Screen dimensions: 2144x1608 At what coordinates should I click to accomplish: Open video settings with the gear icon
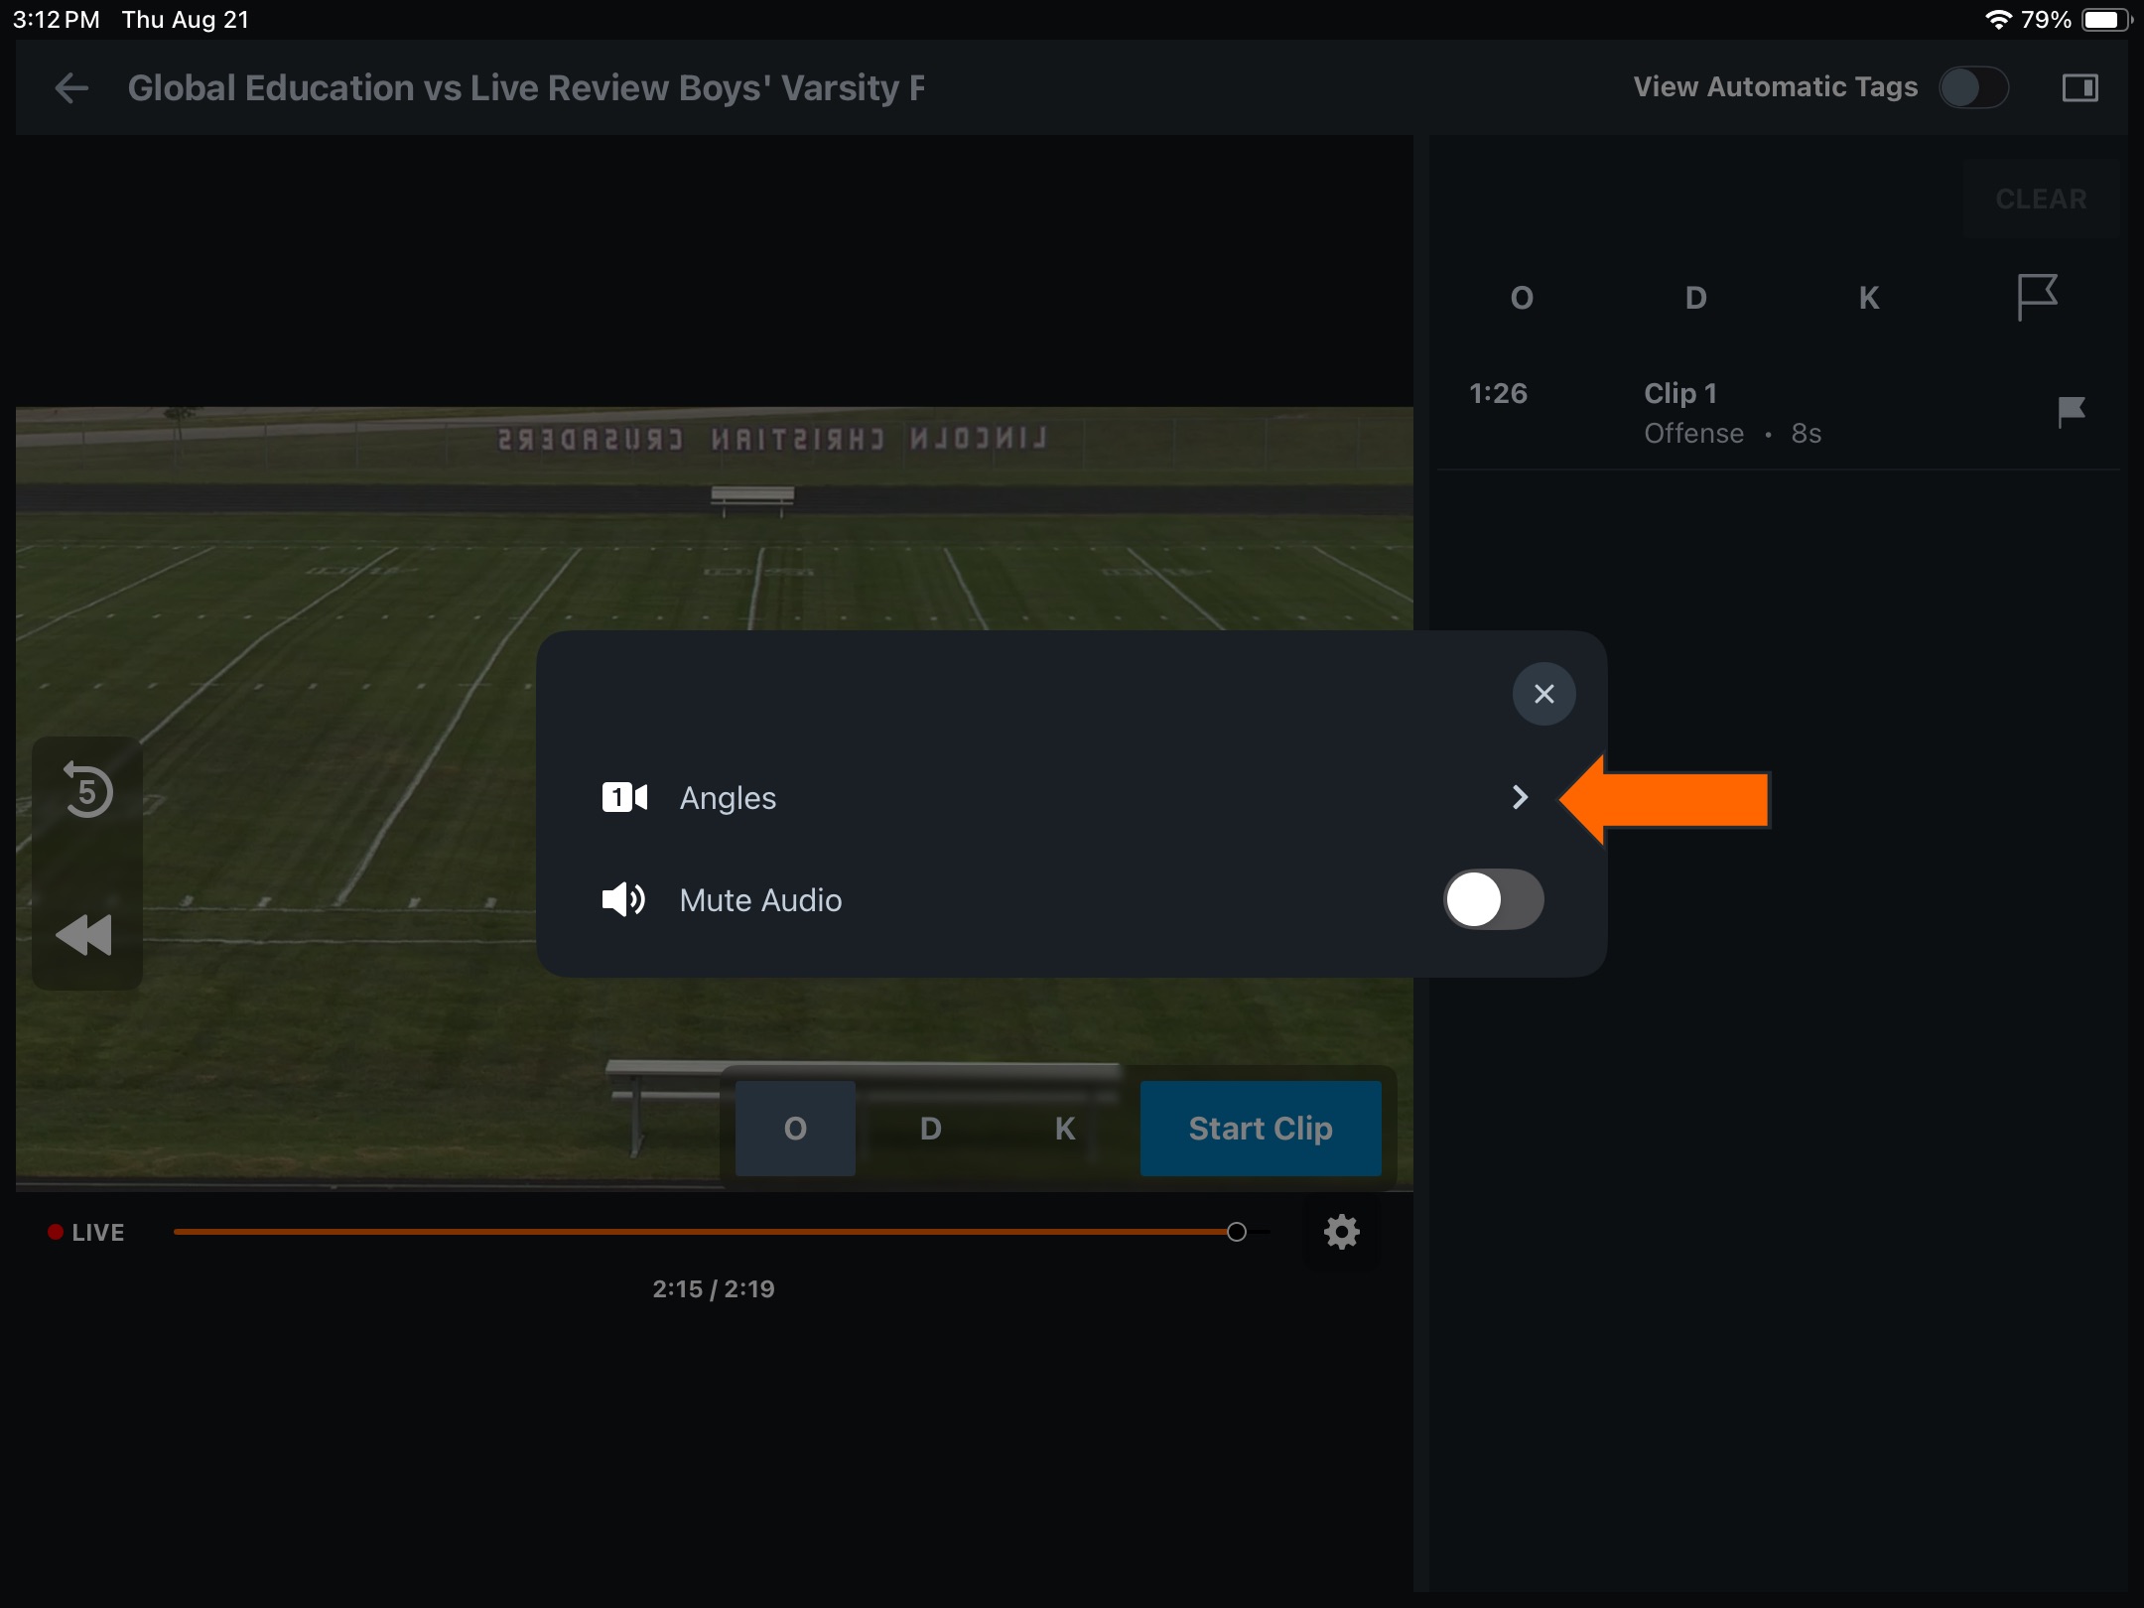(x=1342, y=1232)
